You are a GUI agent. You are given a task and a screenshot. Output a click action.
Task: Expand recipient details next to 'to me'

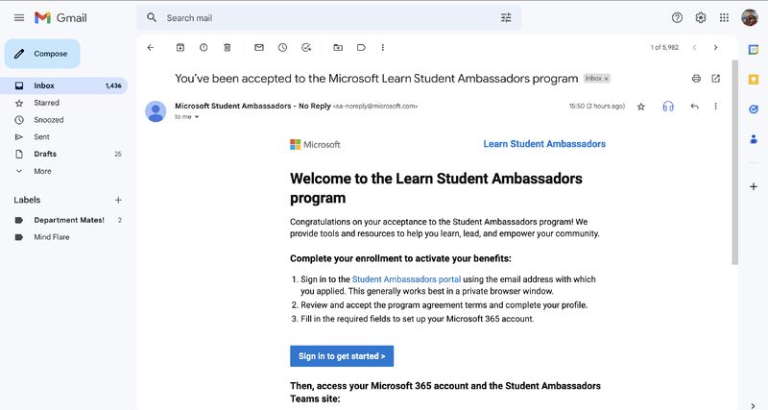[x=197, y=117]
